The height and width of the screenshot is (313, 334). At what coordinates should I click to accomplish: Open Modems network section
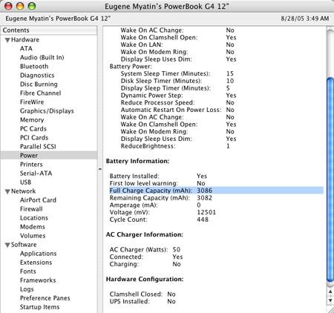33,226
